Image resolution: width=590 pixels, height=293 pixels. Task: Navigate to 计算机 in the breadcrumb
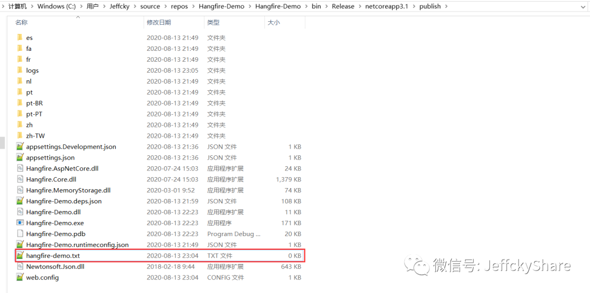(17, 7)
